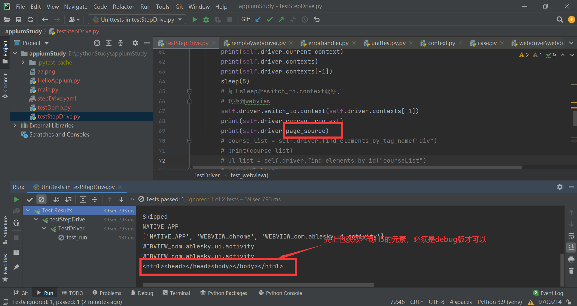Collapse testStepDrive test node
The width and height of the screenshot is (577, 306).
pyautogui.click(x=36, y=219)
